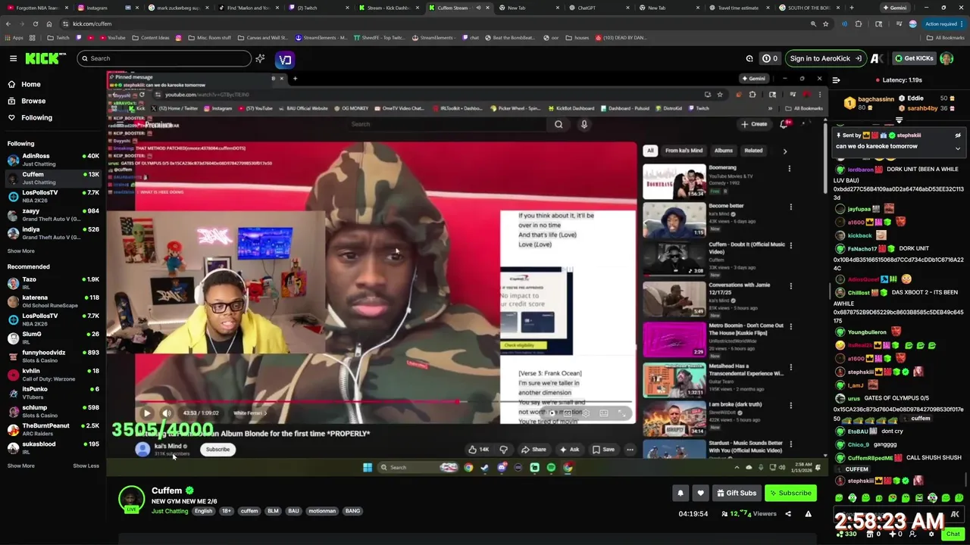Open the sparkle icon next to search

[x=261, y=58]
